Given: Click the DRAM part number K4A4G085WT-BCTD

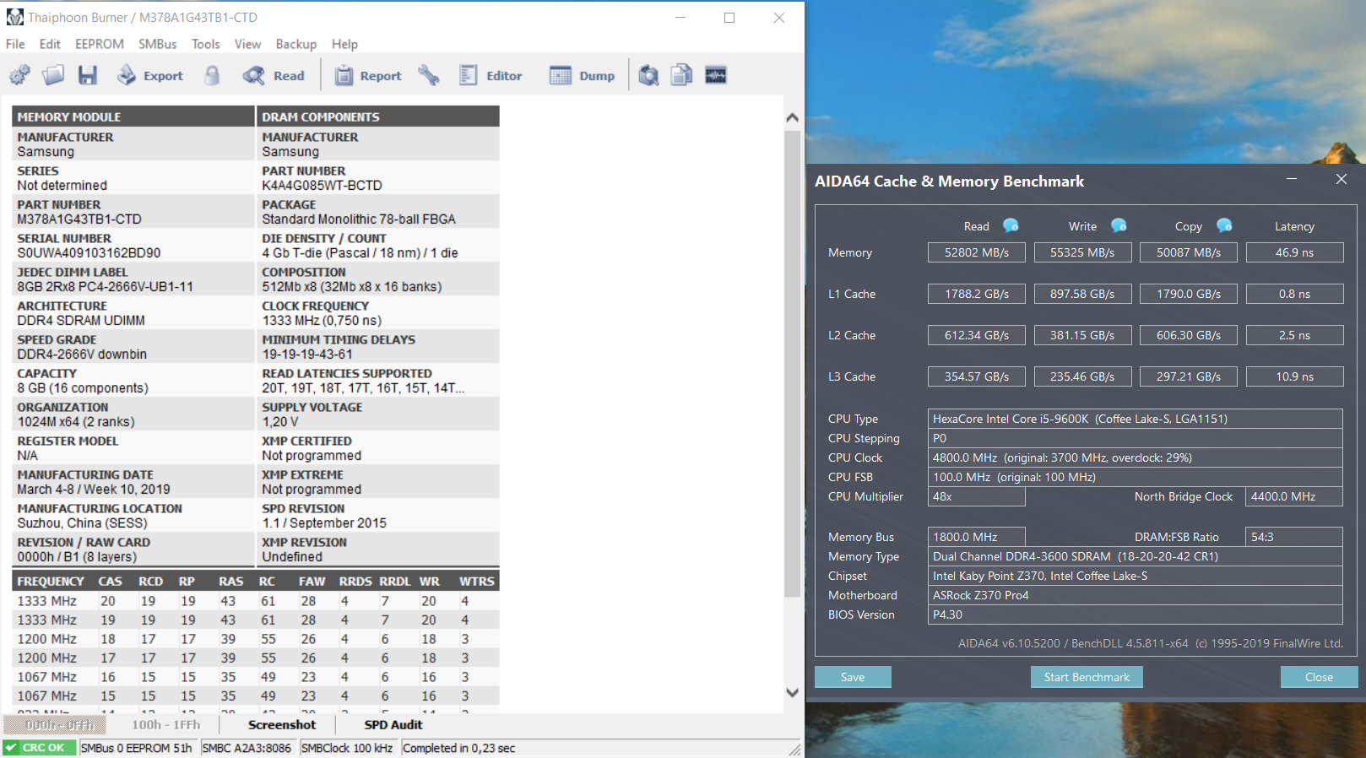Looking at the screenshot, I should pos(322,186).
